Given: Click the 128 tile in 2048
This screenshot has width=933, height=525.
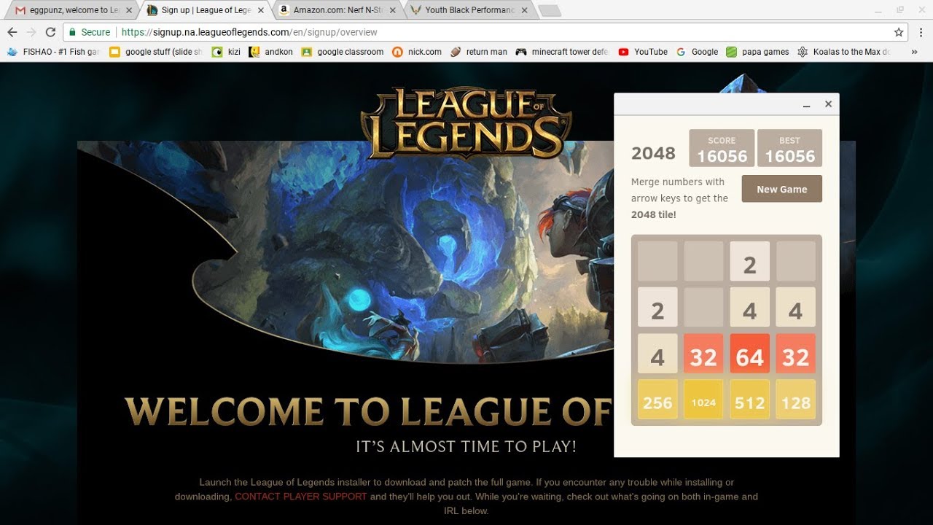Looking at the screenshot, I should (795, 400).
